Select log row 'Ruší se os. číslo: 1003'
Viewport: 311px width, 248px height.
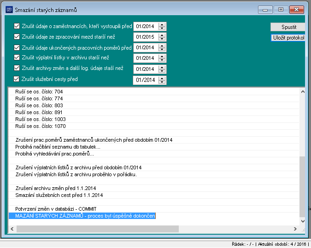click(x=154, y=119)
